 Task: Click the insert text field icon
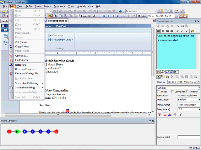tap(182, 26)
